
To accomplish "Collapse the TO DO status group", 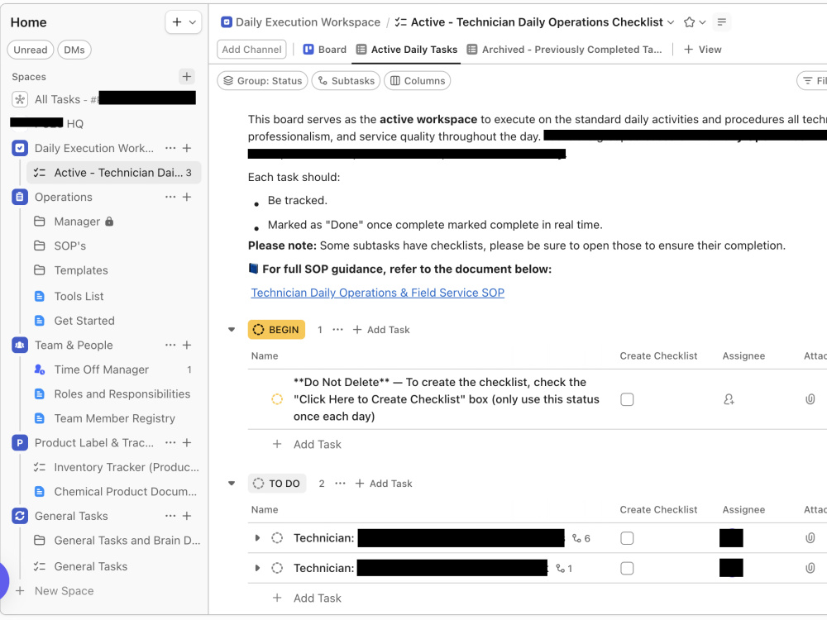I will [x=231, y=483].
